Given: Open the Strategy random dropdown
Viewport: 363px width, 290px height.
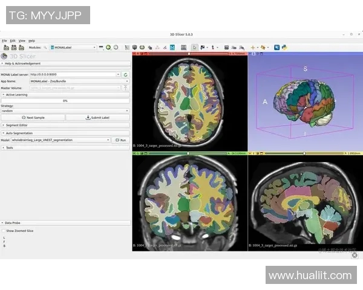Looking at the screenshot, I should [65, 111].
